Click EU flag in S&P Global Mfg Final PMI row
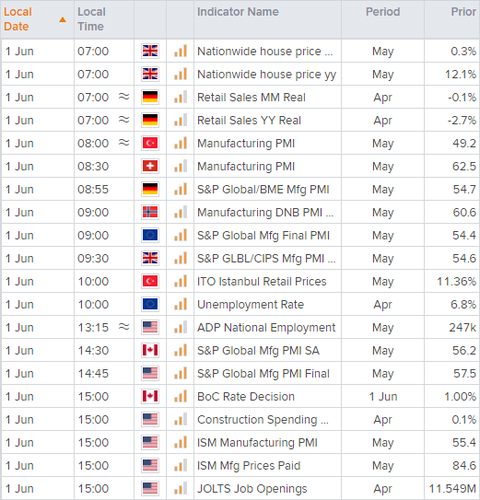This screenshot has width=480, height=500. 150,235
